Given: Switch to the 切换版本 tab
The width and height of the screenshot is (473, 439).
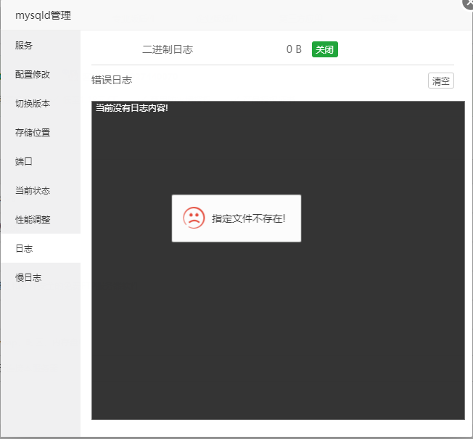Looking at the screenshot, I should (41, 103).
